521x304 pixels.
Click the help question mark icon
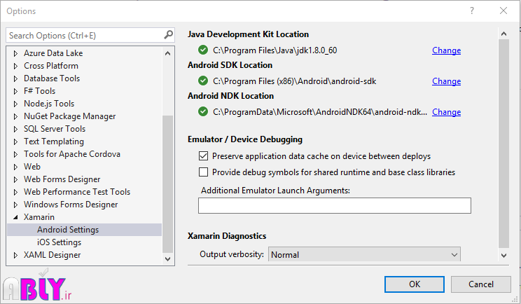click(472, 11)
